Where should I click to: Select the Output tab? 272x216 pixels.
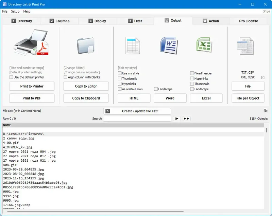coord(173,20)
